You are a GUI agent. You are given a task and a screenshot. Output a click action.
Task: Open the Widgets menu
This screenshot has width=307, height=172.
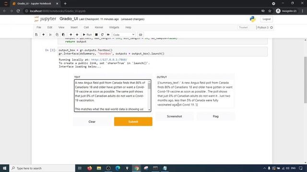coord(114,28)
